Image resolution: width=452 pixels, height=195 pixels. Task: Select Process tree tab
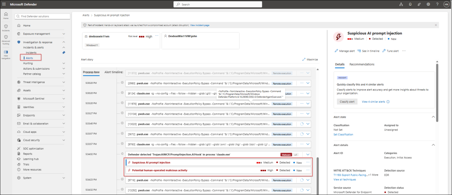point(91,72)
